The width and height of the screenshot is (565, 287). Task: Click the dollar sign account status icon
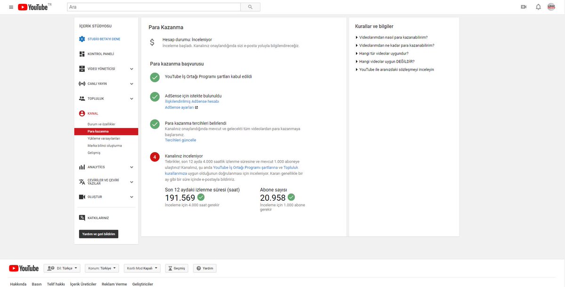tap(152, 42)
